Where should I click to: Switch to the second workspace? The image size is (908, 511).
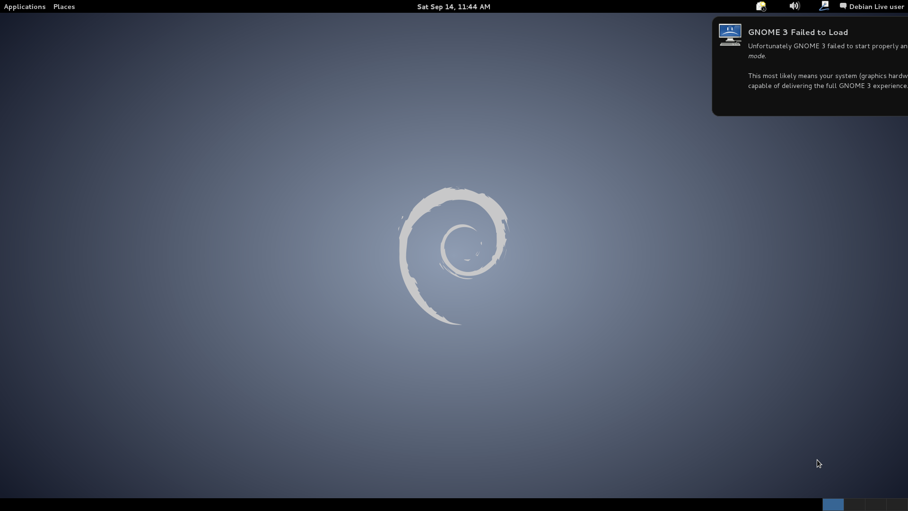[854, 504]
